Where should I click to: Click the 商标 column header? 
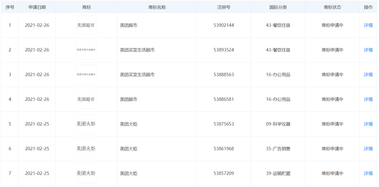click(86, 7)
